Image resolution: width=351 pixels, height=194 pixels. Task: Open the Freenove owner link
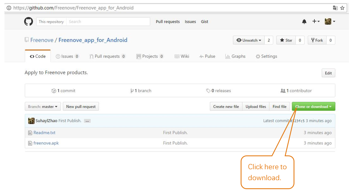pos(42,40)
